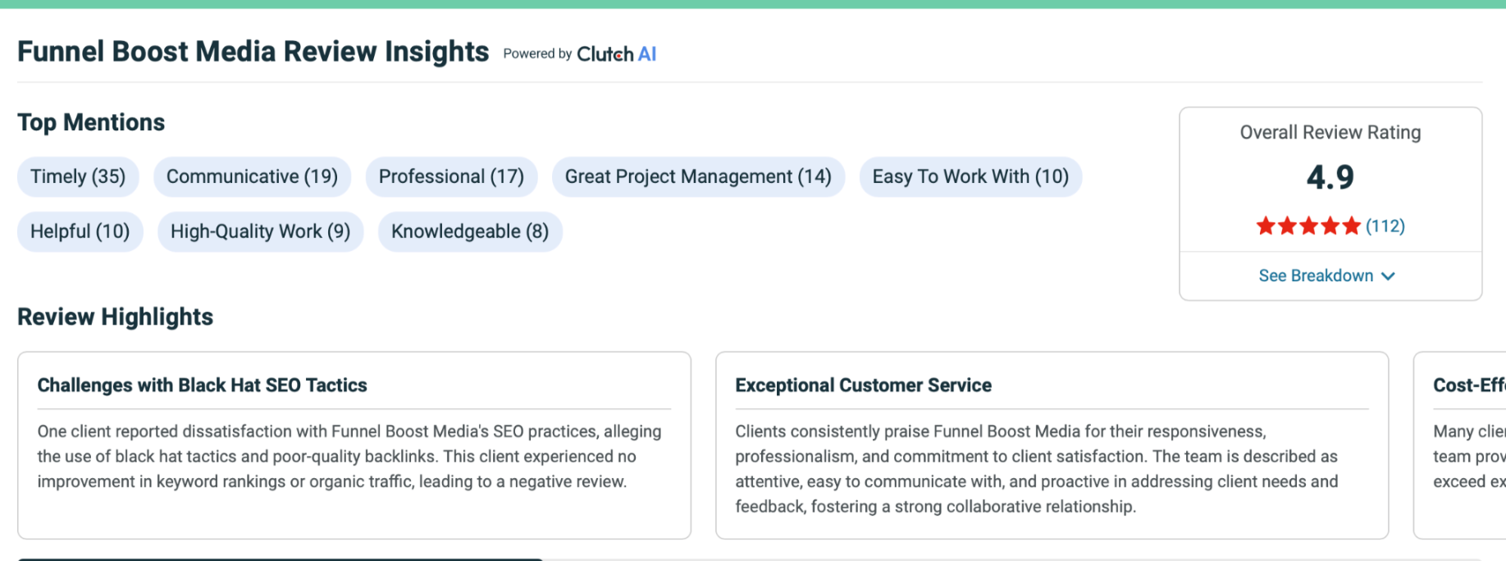The height and width of the screenshot is (561, 1506).
Task: Select the Communicative (19) mention chip
Action: [252, 177]
